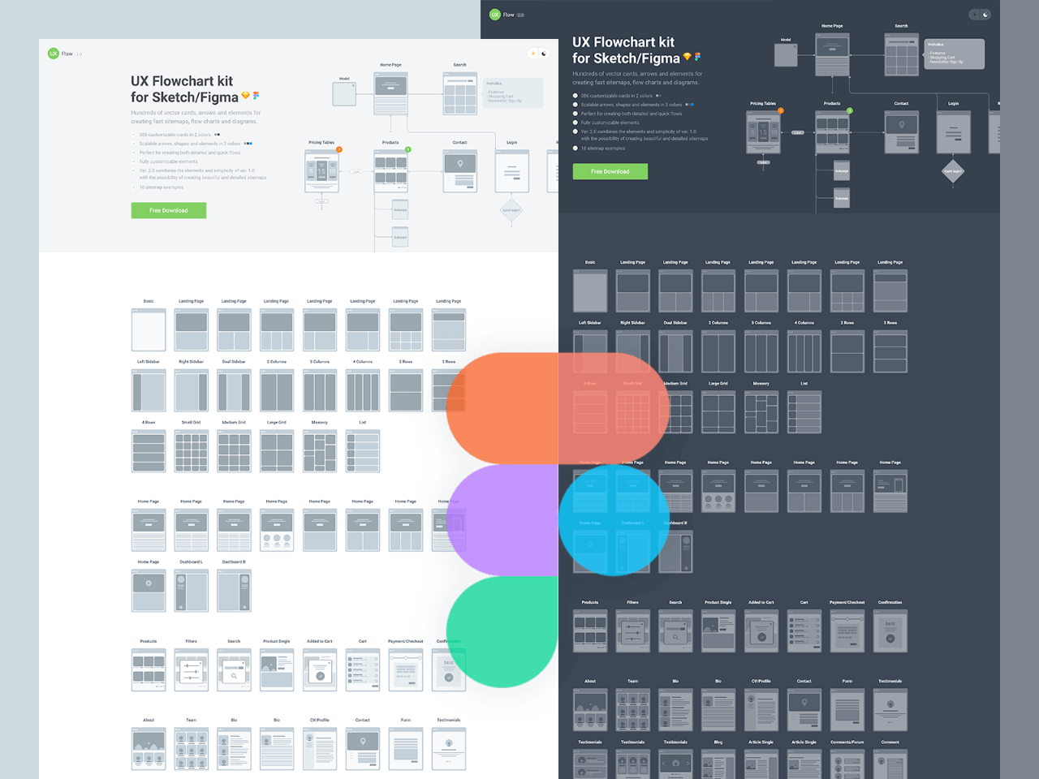Click the color dots after '2 colors' on the light page
The image size is (1039, 779).
(217, 135)
